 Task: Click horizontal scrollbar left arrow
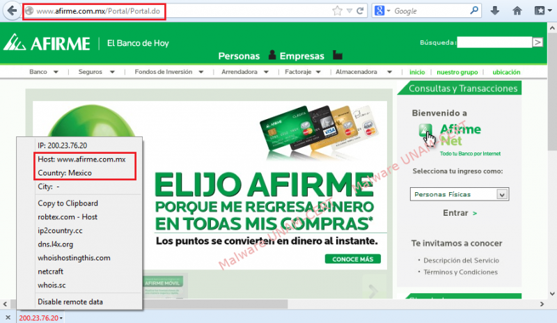(5, 304)
